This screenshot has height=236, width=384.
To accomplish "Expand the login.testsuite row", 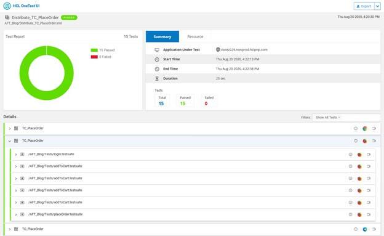I will 15,155.
